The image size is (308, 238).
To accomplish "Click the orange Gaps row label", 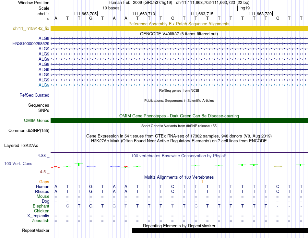I will click(x=44, y=182).
